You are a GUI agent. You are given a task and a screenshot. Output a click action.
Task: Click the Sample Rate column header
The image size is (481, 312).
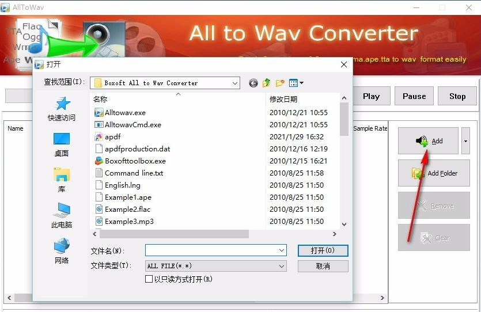point(370,128)
